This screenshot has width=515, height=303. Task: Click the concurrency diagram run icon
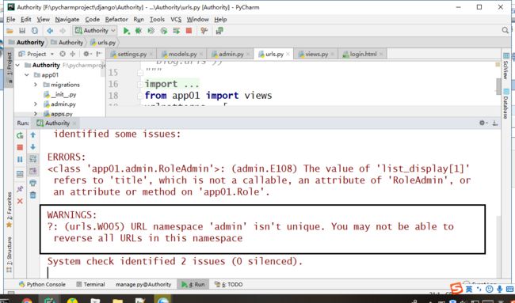pos(177,31)
